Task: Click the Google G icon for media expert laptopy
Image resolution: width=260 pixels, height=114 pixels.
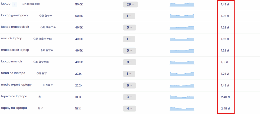Action: (x=44, y=85)
